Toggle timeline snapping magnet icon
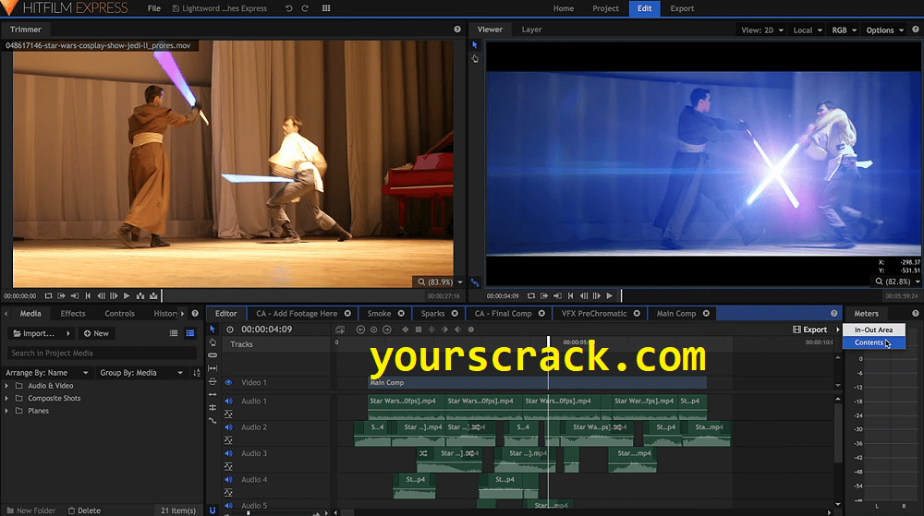924x516 pixels. tap(213, 510)
